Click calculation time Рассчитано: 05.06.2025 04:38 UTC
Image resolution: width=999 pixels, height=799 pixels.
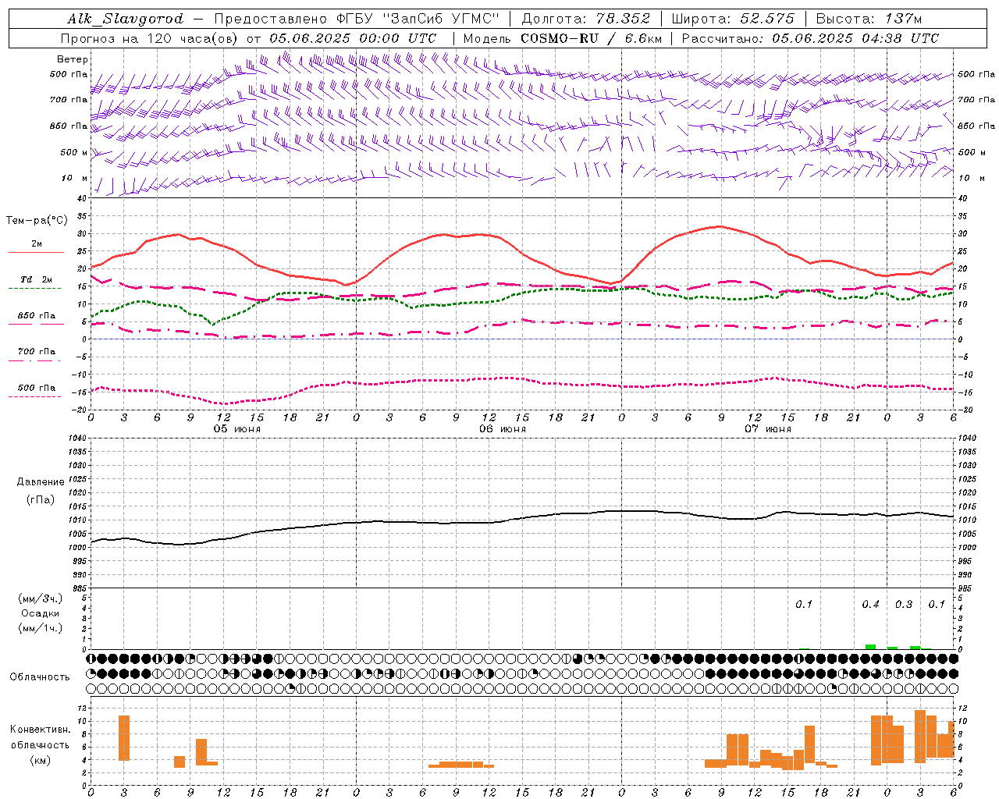[810, 38]
